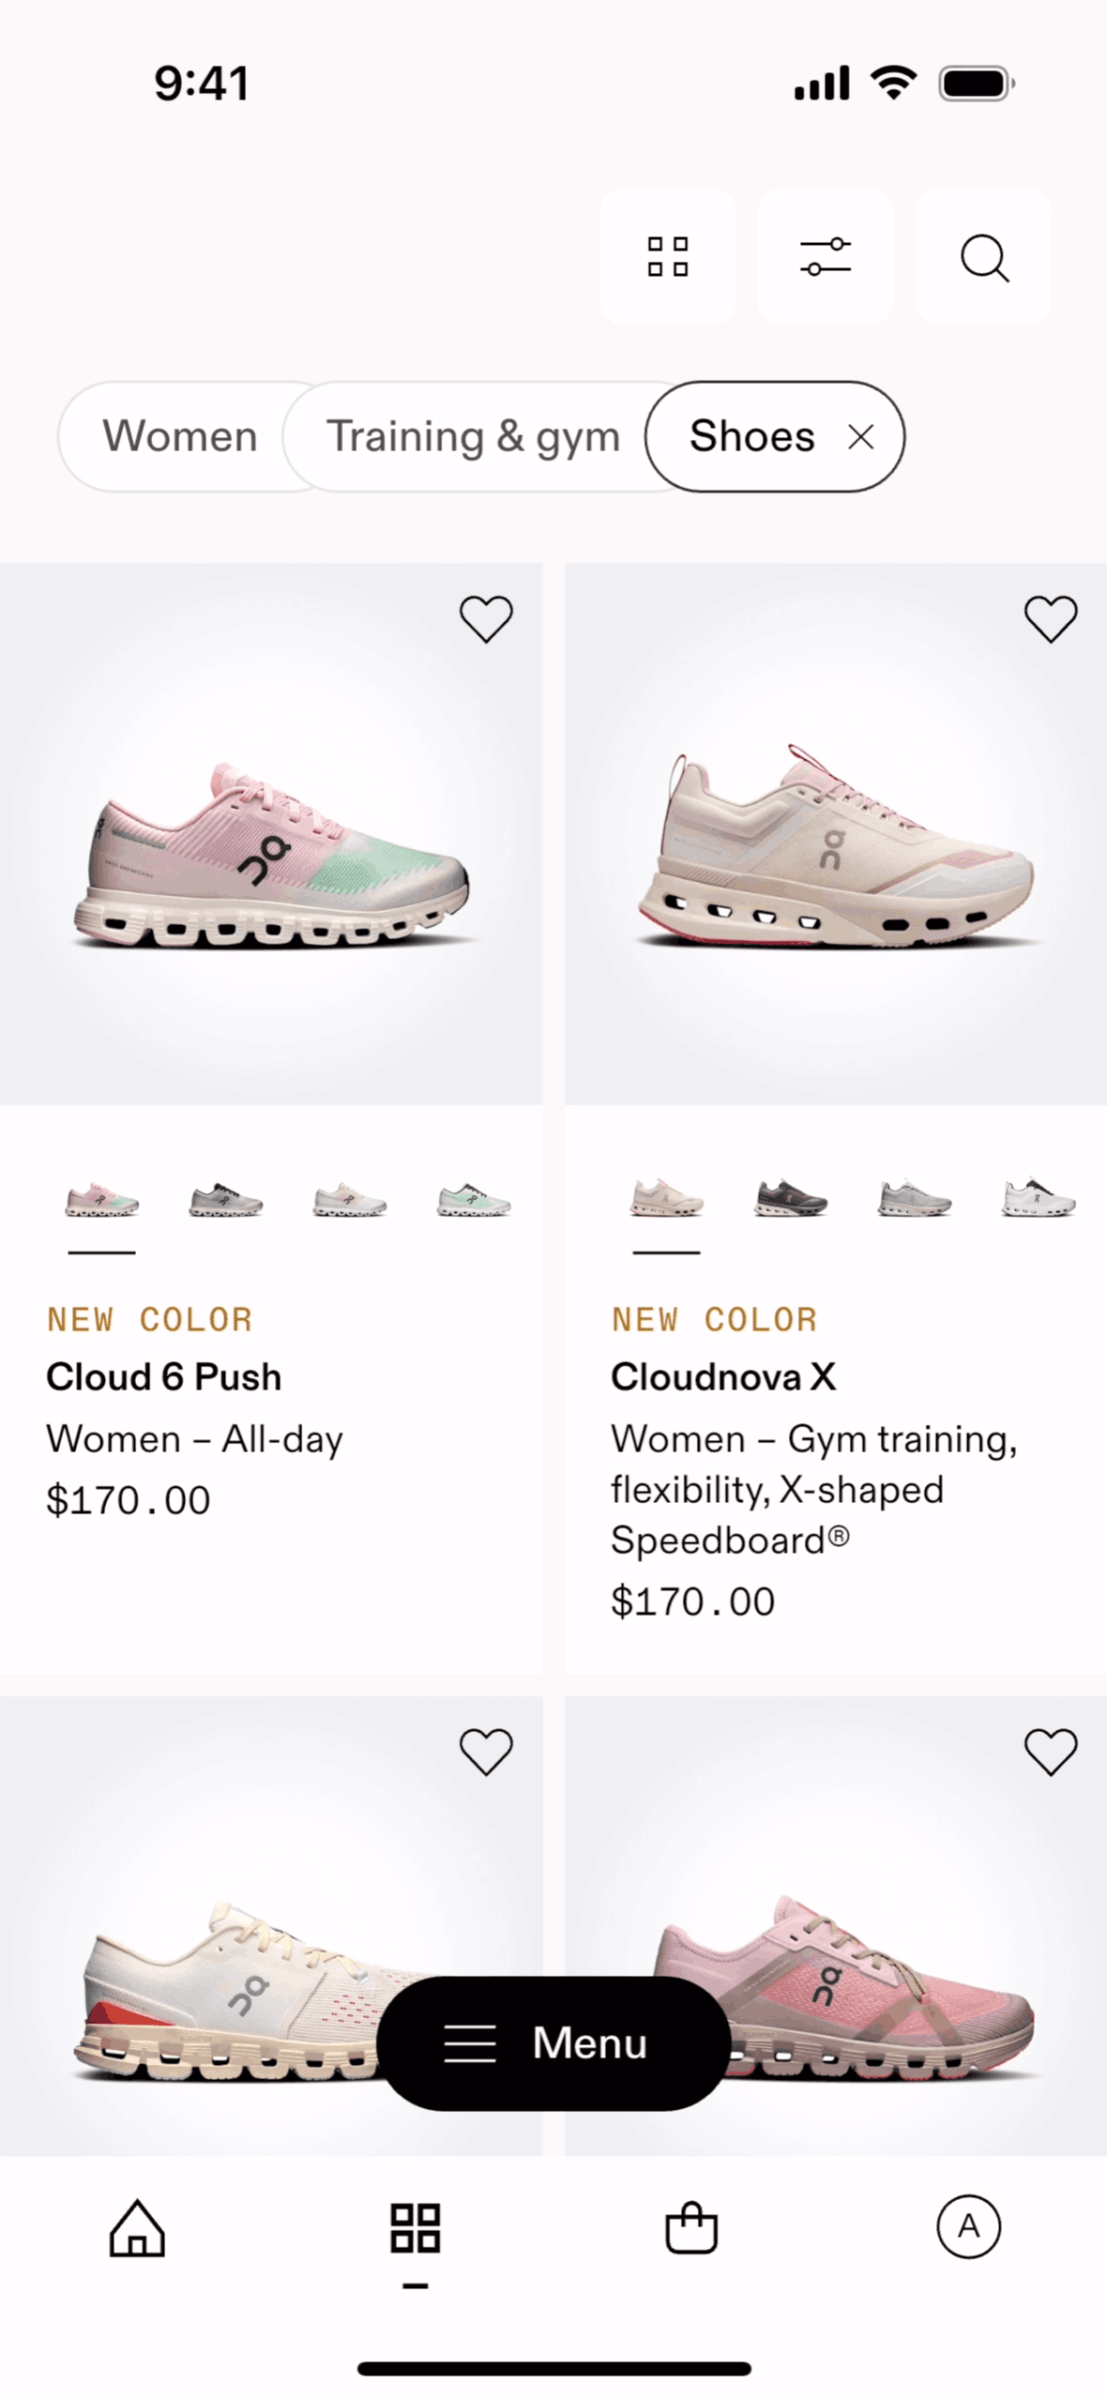Open the Cloud 6 Push main shoe image
The height and width of the screenshot is (2398, 1107).
pyautogui.click(x=271, y=834)
